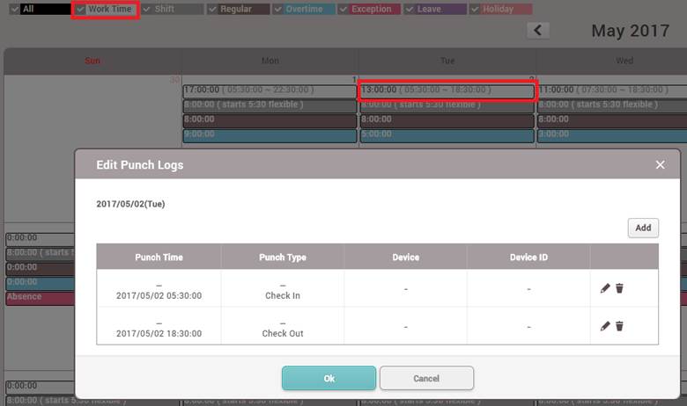Toggle the All filter checkbox
Screen dimensions: 687x406
tap(12, 10)
